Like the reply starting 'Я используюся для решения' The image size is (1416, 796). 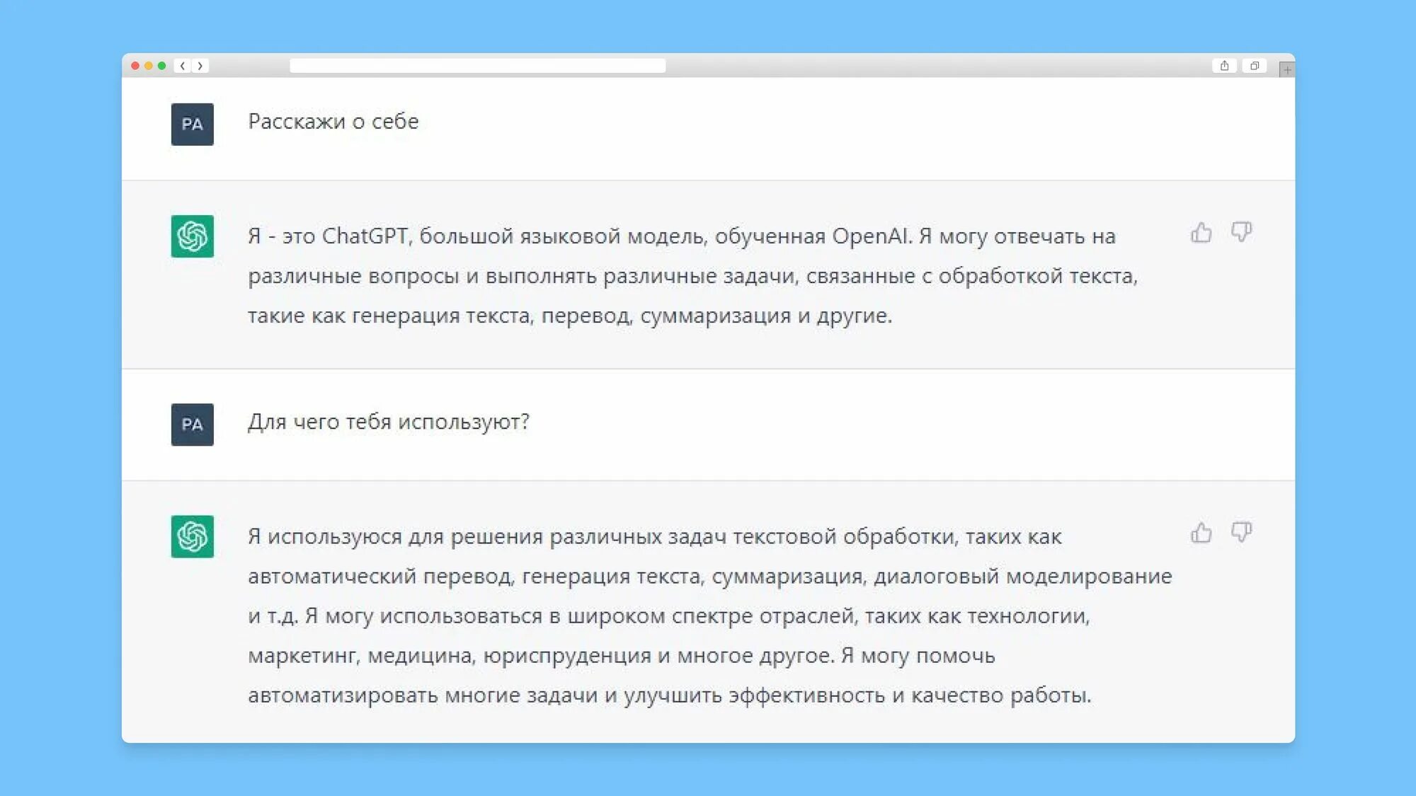tap(1201, 532)
